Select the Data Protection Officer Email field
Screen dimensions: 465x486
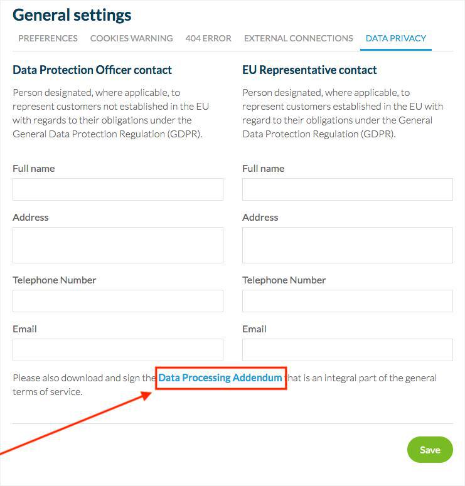tap(118, 350)
